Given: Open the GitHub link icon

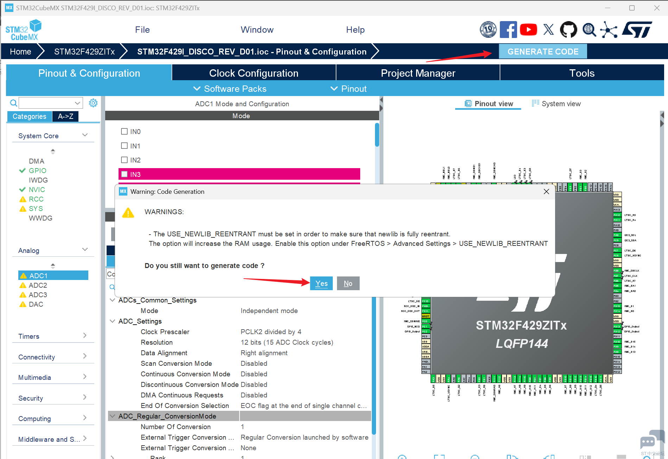Looking at the screenshot, I should tap(568, 30).
